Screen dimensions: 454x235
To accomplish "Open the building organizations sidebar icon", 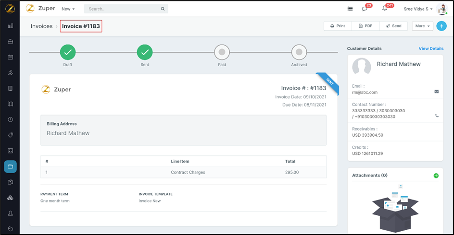I will pyautogui.click(x=11, y=88).
